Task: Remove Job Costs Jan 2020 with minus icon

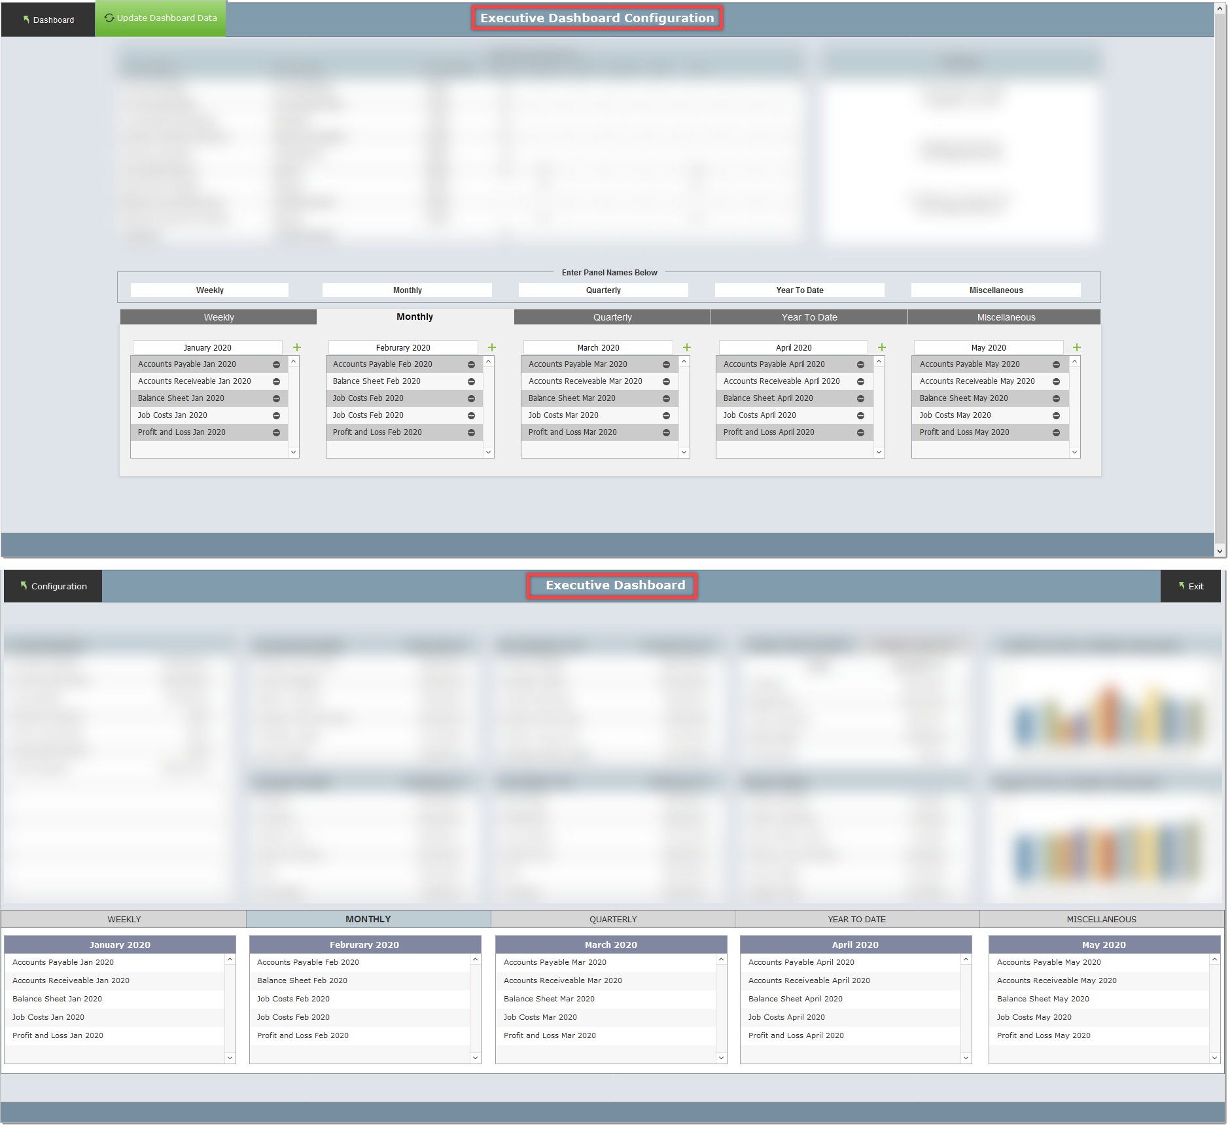Action: pos(276,415)
